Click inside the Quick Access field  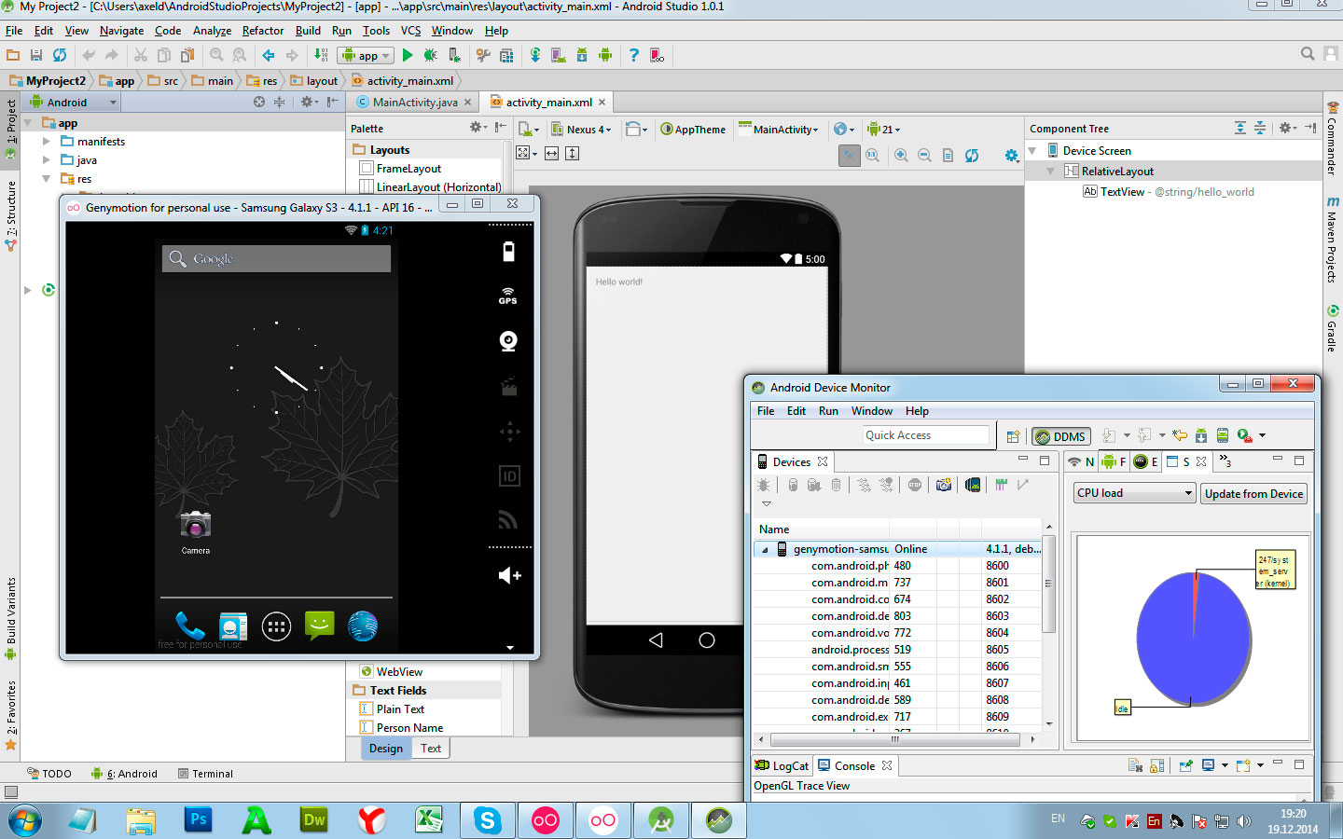point(926,435)
